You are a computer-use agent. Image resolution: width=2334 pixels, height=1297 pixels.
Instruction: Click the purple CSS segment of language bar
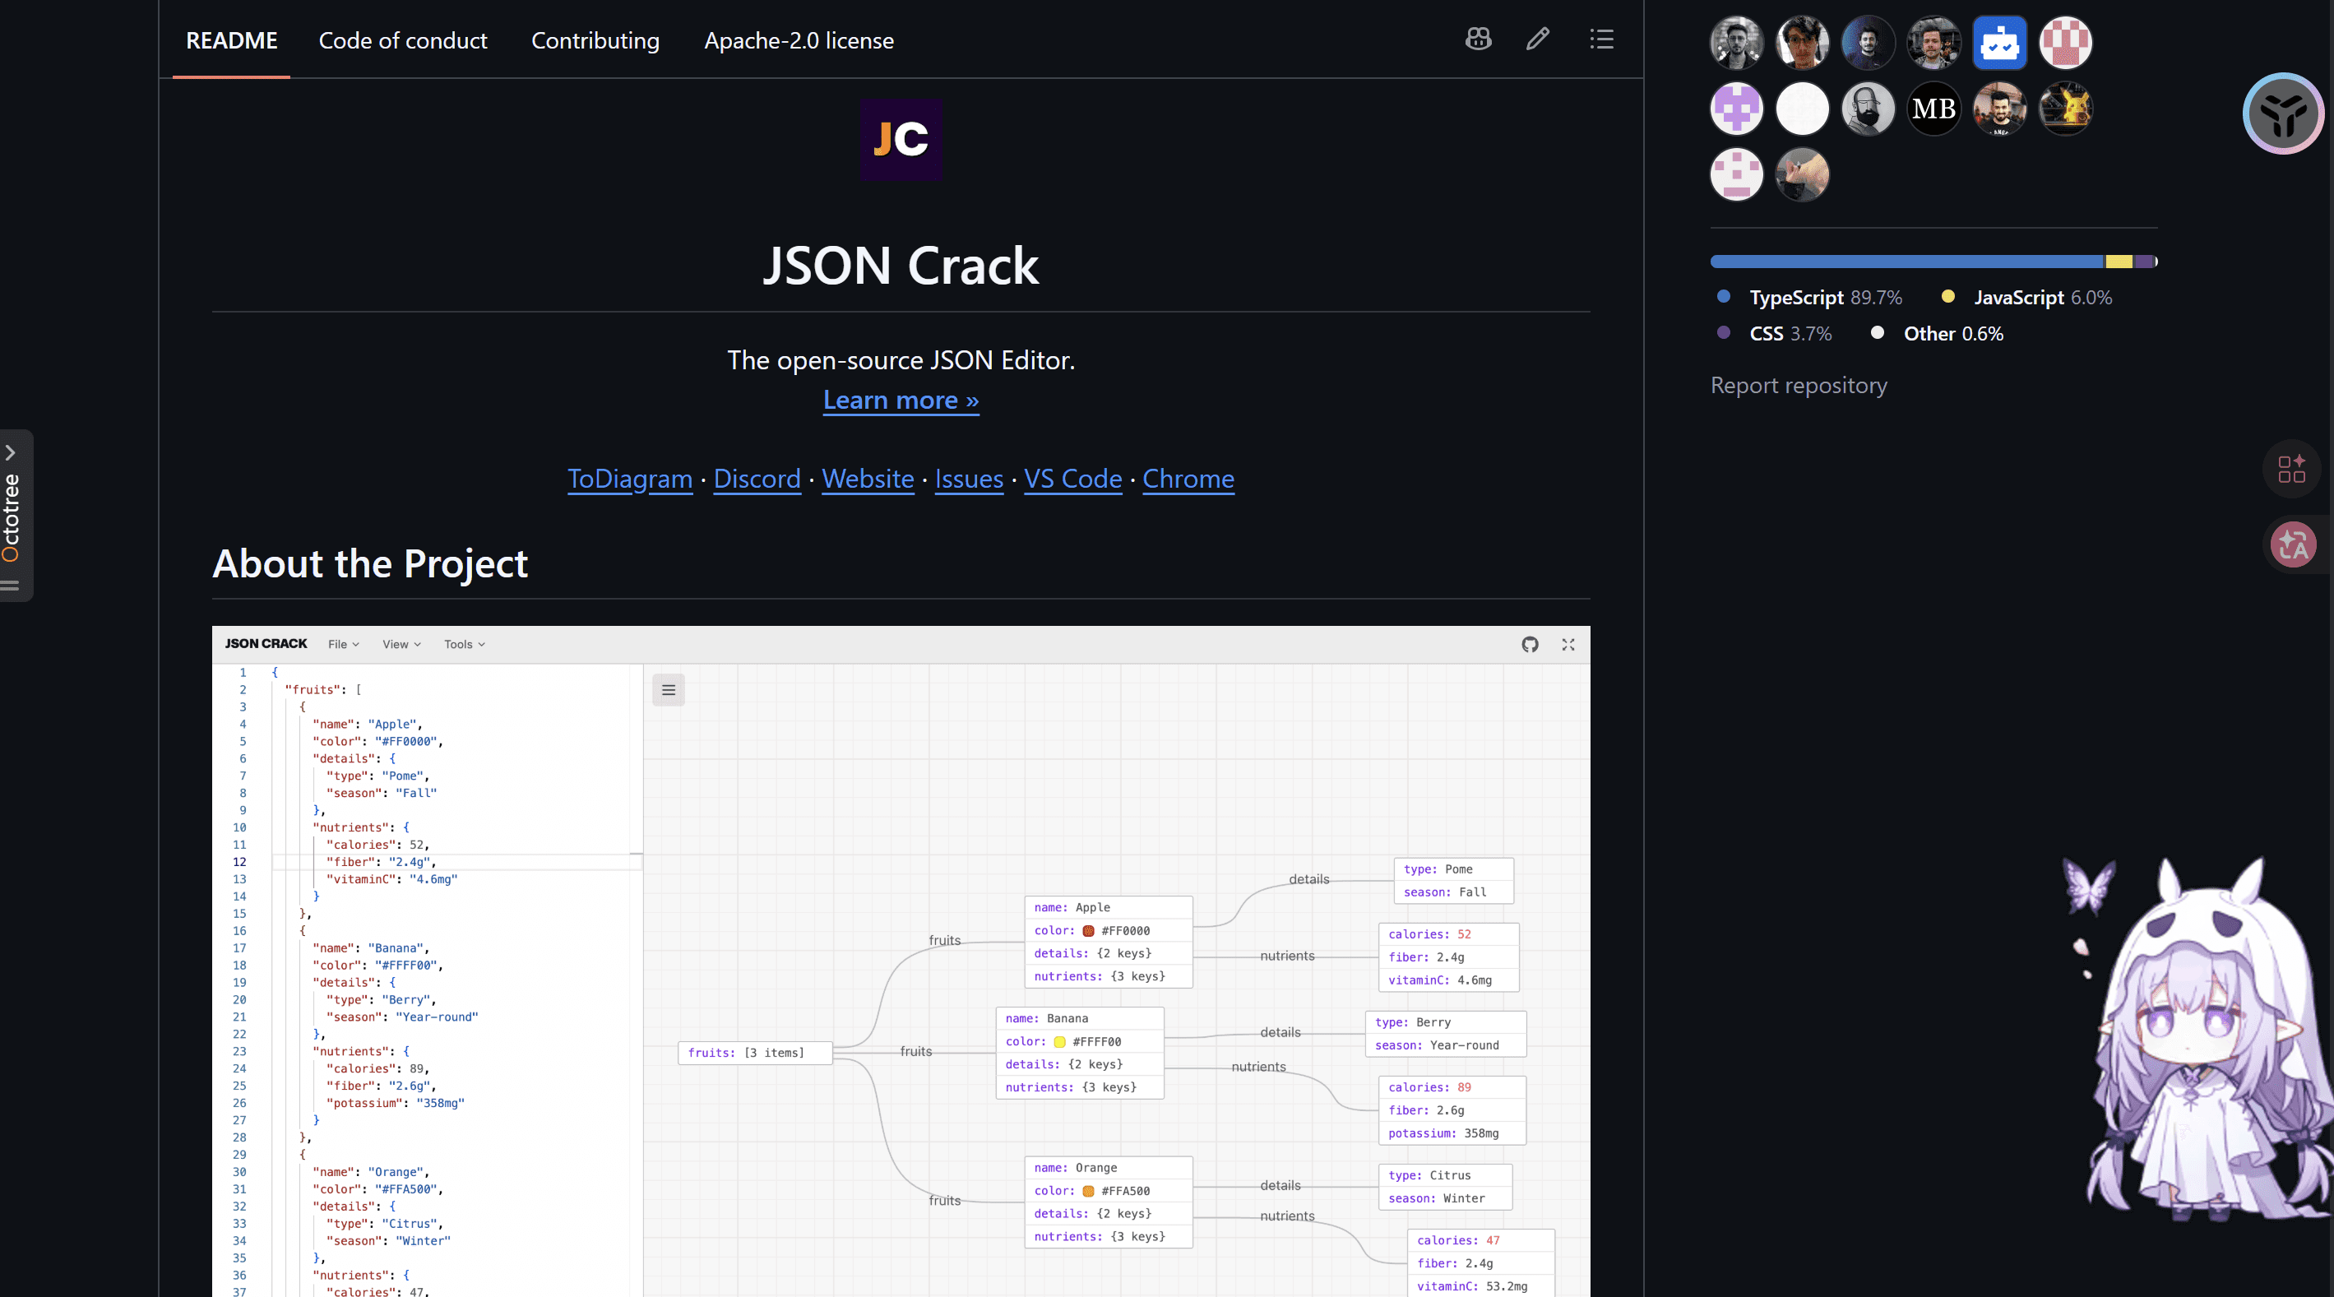2144,262
